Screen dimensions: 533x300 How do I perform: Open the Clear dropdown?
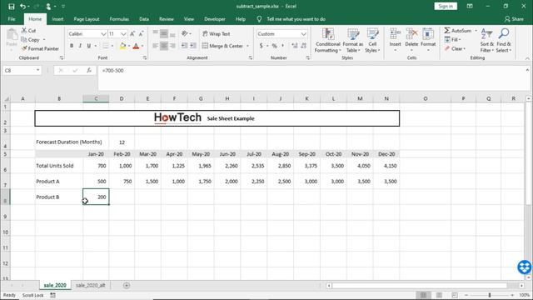tap(456, 48)
